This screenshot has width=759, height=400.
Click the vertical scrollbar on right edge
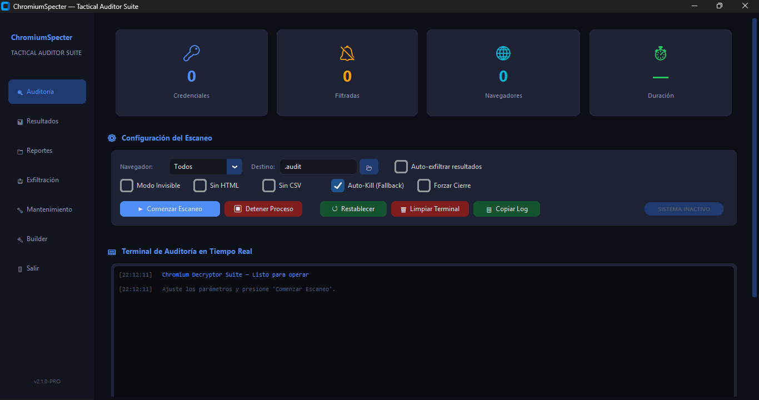755,158
